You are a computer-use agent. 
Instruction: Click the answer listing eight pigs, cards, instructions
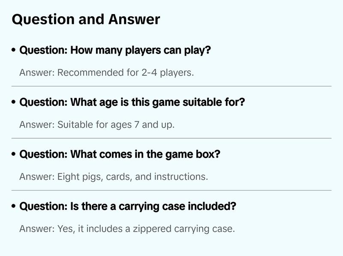click(x=114, y=177)
